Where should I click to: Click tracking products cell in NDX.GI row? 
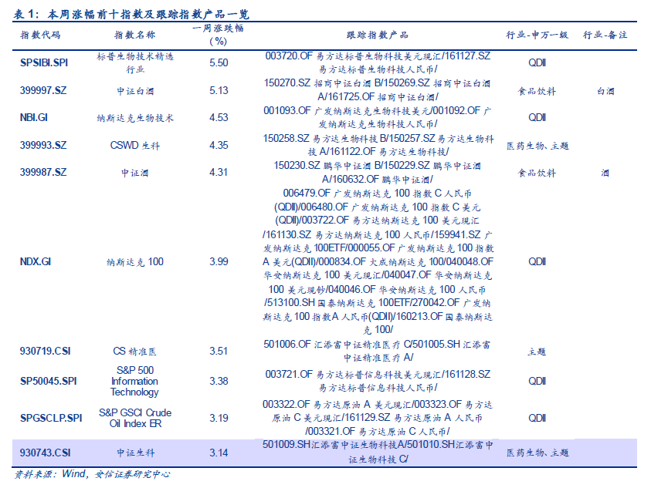tap(378, 261)
